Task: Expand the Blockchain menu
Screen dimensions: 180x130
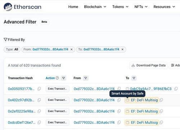Action: (x=95, y=7)
